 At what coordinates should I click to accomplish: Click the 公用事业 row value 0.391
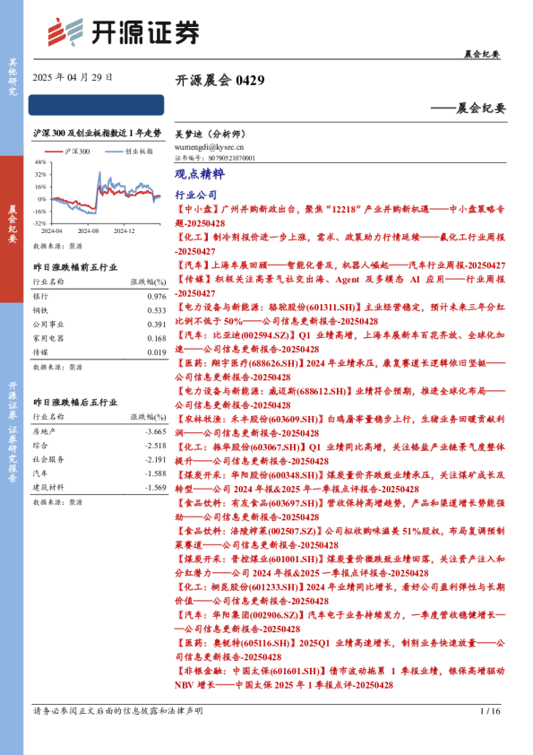click(157, 325)
